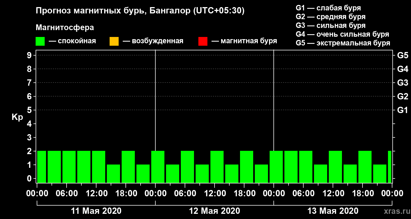Select legend line 'G3 — сильная буря'
411x219 pixels.
tap(330, 25)
